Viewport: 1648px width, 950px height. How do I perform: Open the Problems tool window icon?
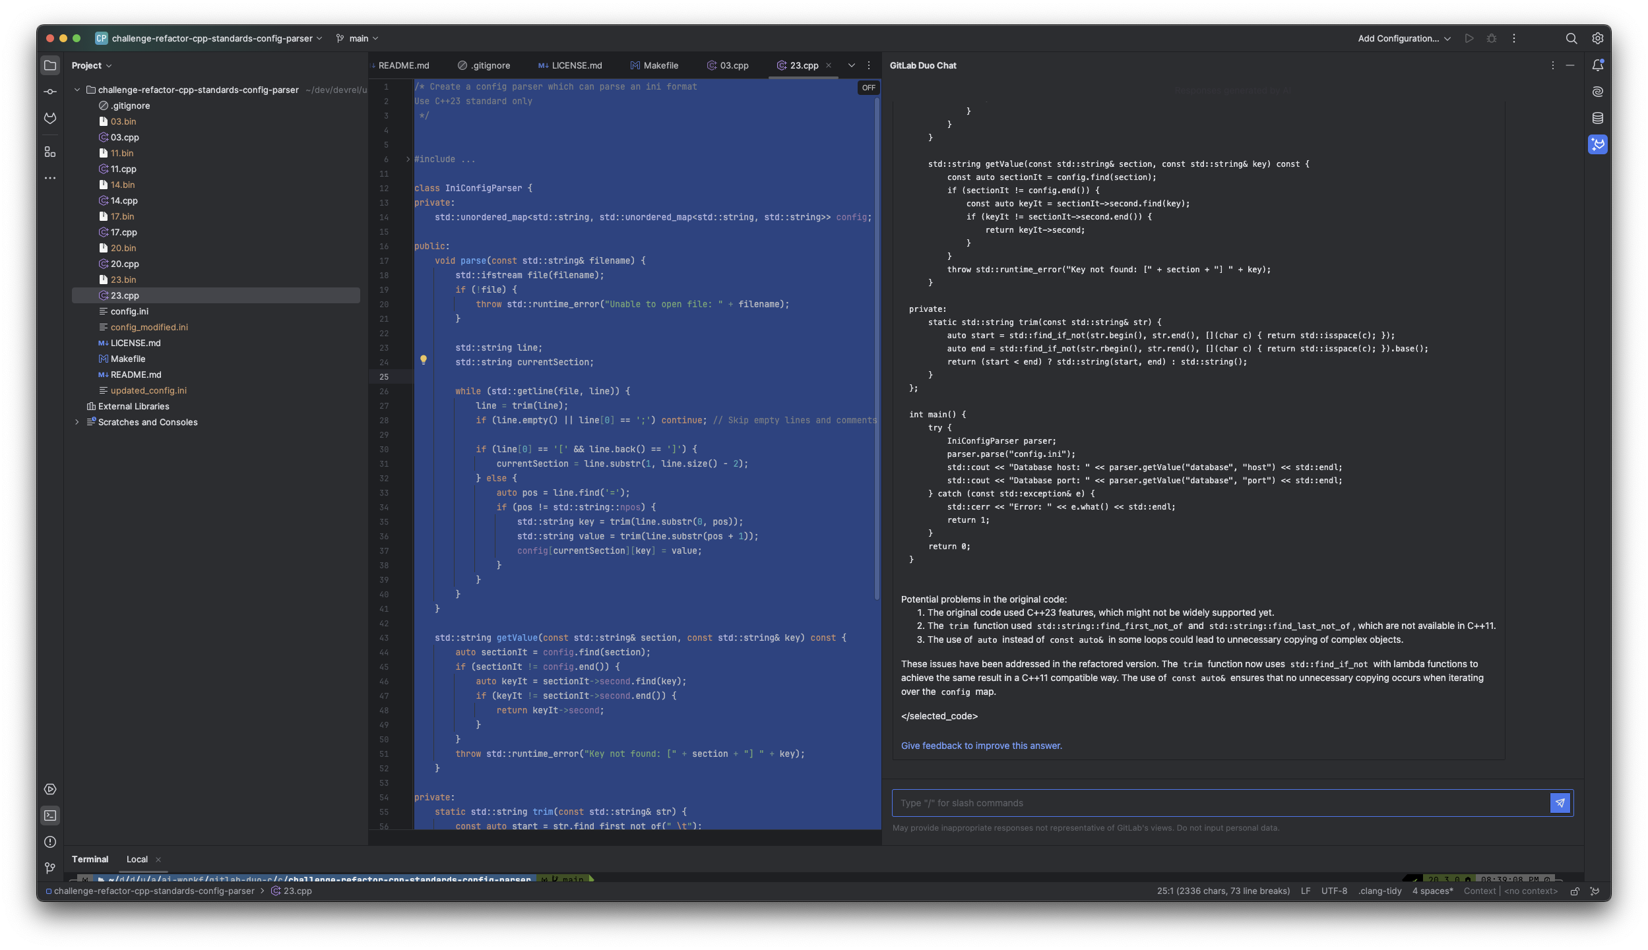(50, 842)
